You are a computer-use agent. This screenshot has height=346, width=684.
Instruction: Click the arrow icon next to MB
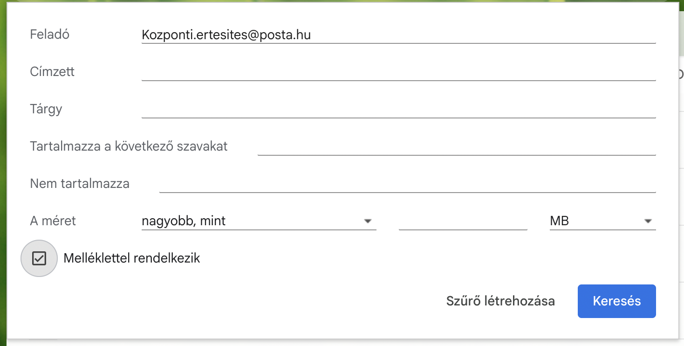click(648, 221)
